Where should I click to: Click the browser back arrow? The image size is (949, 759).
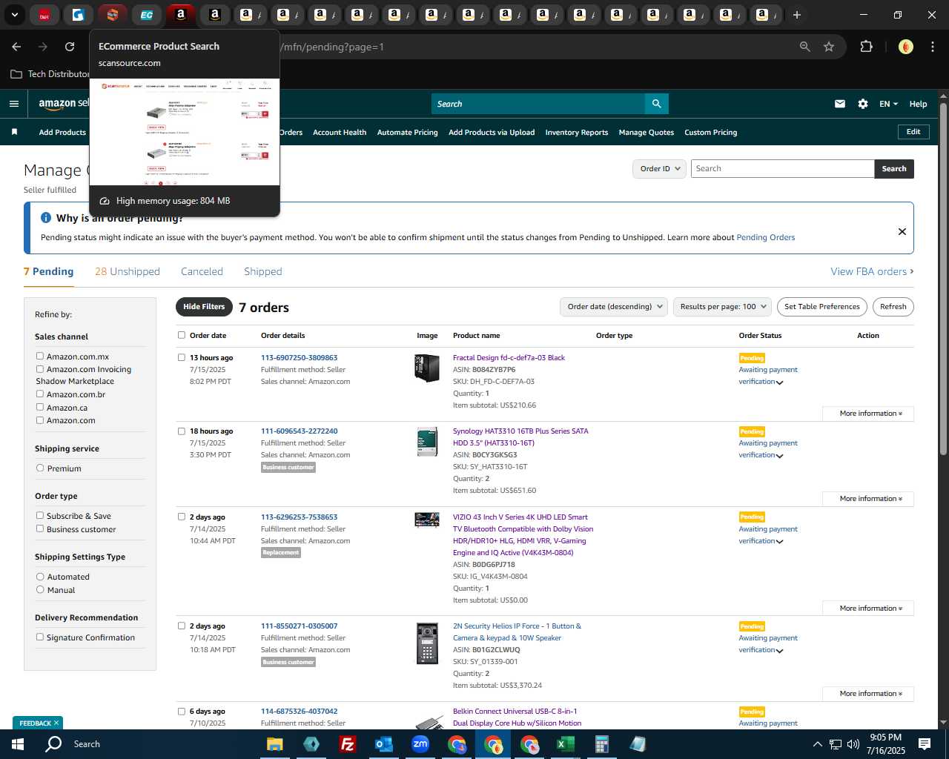[x=16, y=47]
